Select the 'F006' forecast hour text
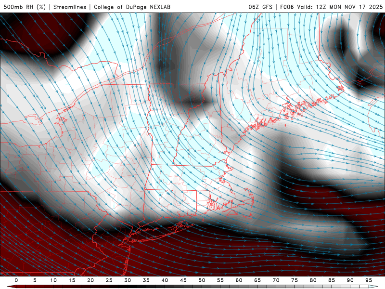This screenshot has height=289, width=385. tap(287, 7)
